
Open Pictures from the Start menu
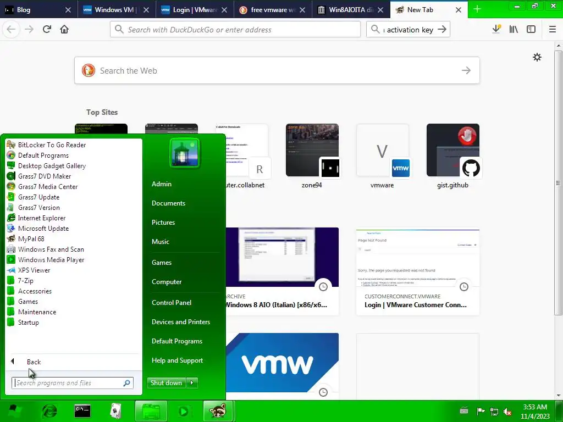[163, 223]
